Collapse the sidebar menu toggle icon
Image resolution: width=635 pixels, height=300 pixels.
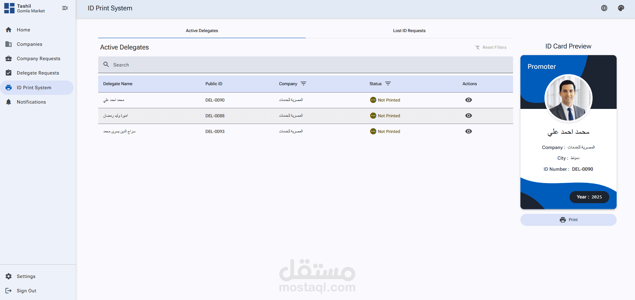click(65, 8)
